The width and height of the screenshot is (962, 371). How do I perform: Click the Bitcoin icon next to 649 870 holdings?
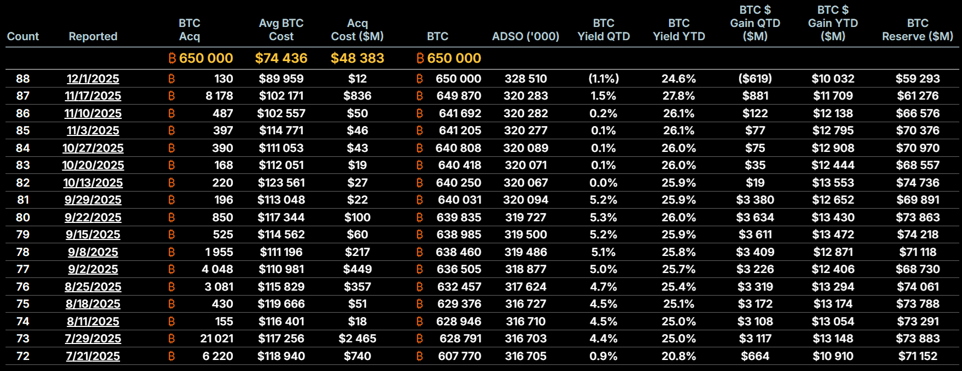coord(420,96)
